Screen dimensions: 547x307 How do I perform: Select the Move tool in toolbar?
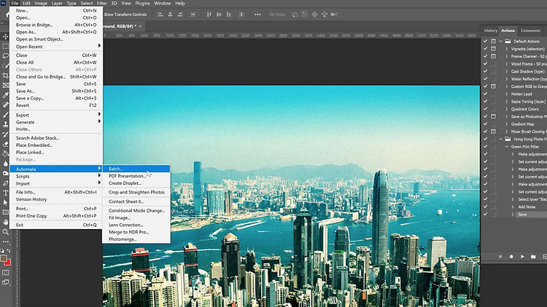[x=5, y=36]
